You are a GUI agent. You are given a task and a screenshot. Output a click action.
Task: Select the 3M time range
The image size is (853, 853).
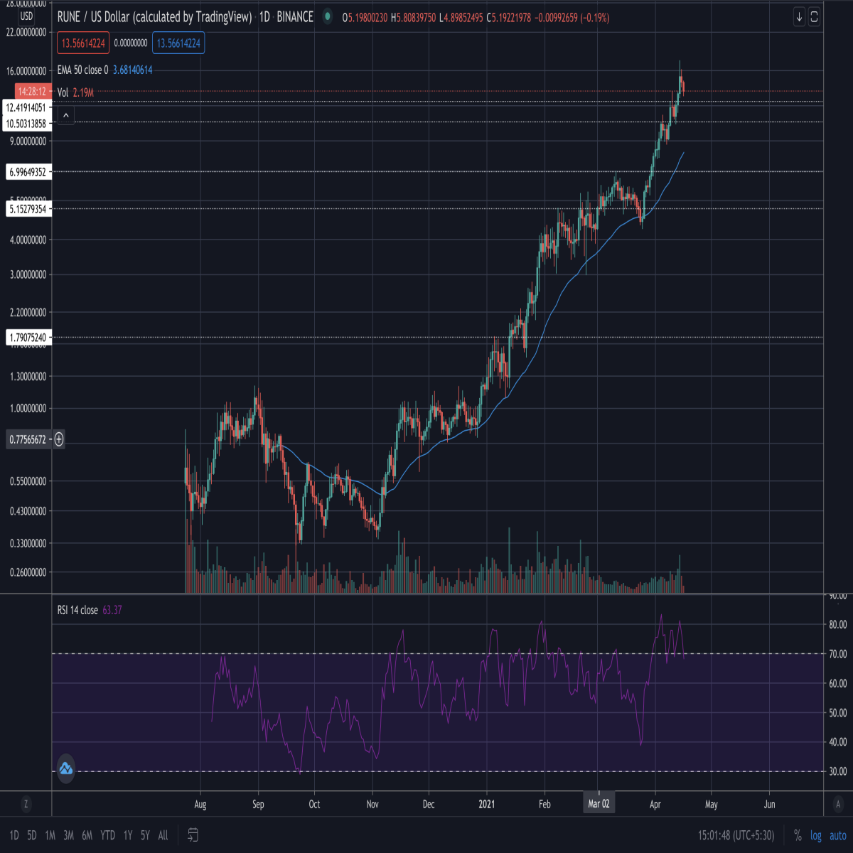click(68, 835)
